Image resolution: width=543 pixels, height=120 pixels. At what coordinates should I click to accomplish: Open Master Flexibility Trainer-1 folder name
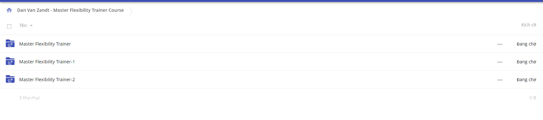click(47, 62)
